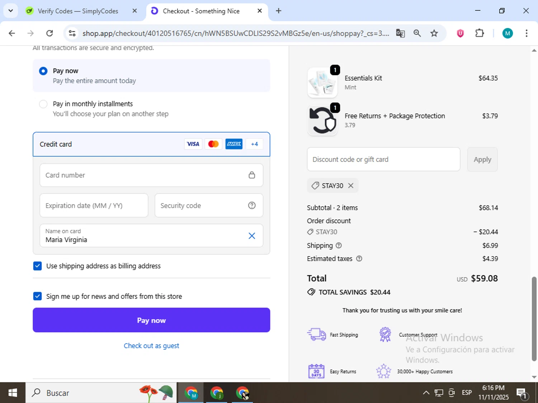Screen dimensions: 538x403
Task: Open the Estimated taxes help icon
Action: point(359,259)
